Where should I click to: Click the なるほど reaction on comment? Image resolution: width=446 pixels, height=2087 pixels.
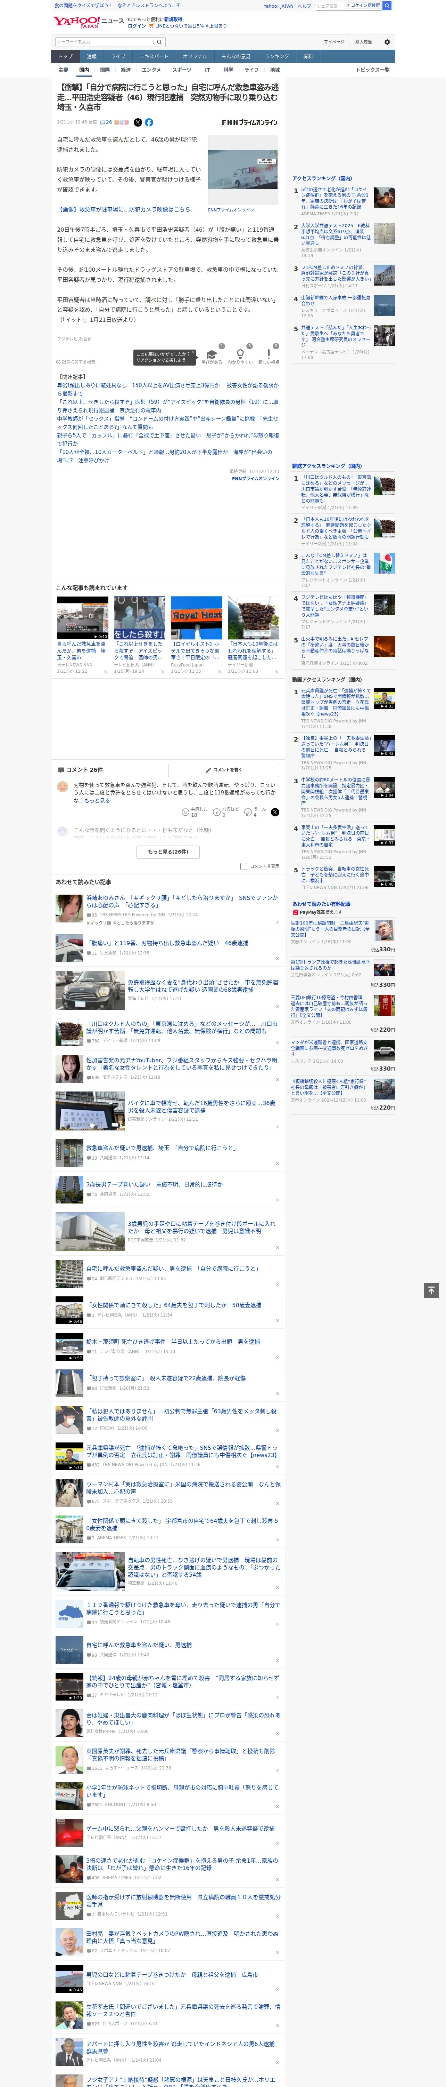click(x=225, y=811)
